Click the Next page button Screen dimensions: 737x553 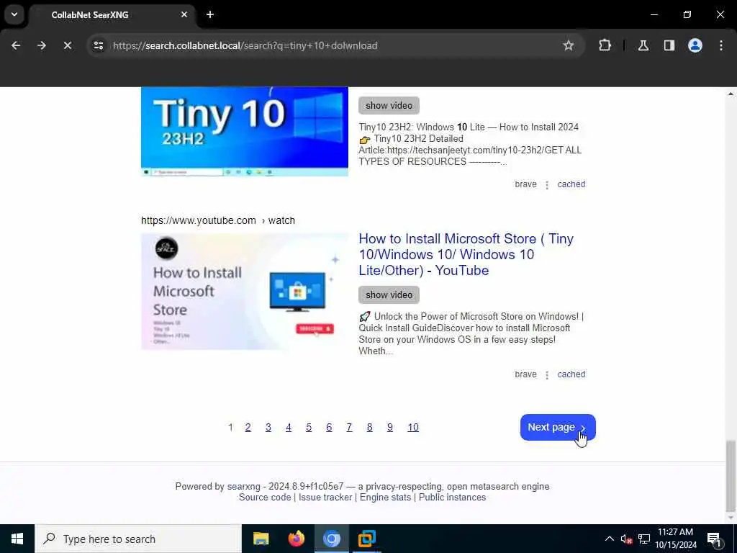558,428
